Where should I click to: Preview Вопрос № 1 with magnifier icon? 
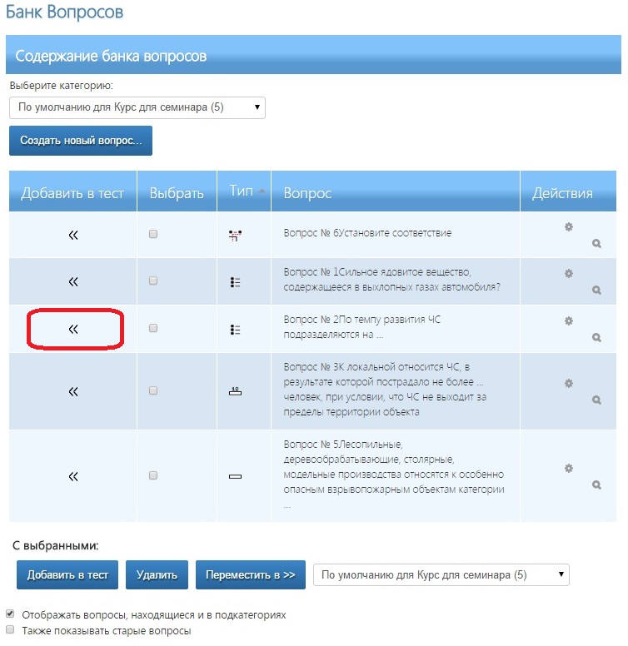pyautogui.click(x=596, y=290)
